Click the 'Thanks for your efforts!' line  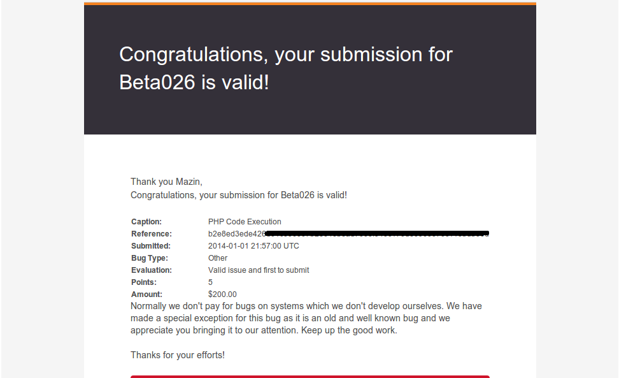pyautogui.click(x=178, y=355)
